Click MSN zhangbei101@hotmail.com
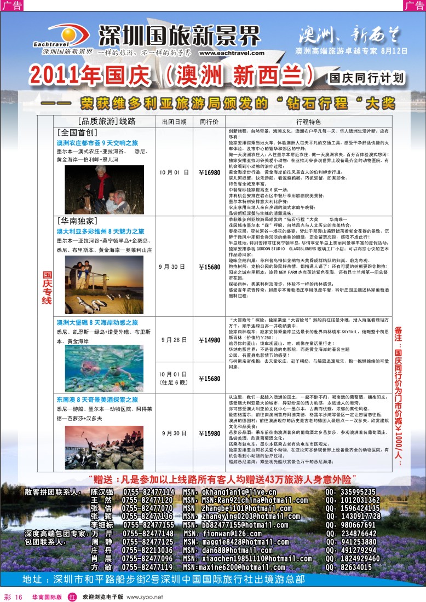Screen dimensions: 426x602 (238, 509)
